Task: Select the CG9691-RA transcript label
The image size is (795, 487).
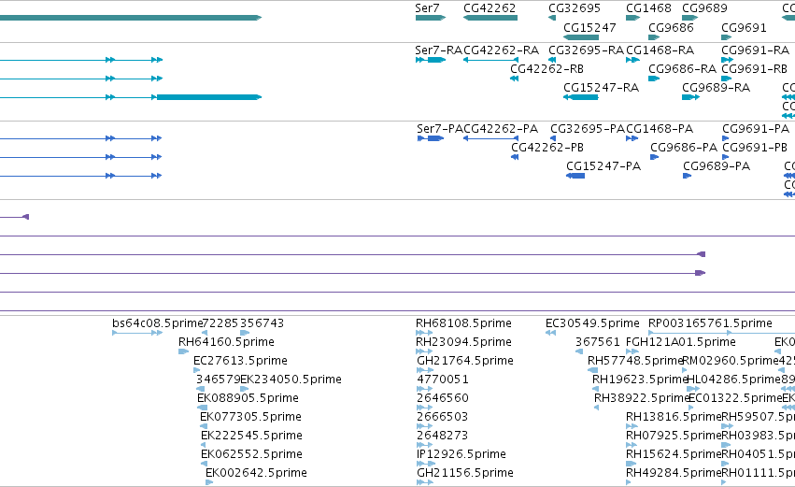Action: pos(756,50)
